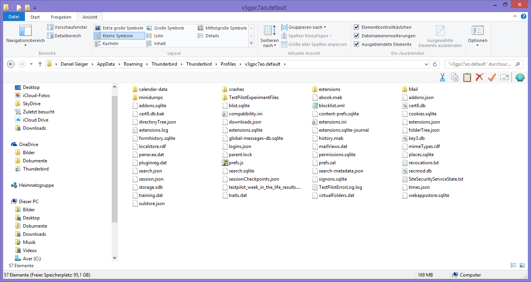The width and height of the screenshot is (531, 282).
Task: Open the Classic Shell settings shell icon
Action: (520, 77)
